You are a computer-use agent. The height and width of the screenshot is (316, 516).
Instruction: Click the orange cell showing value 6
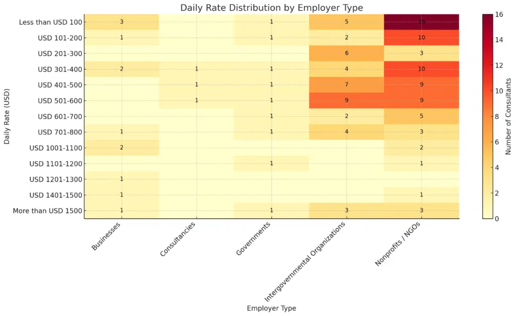(x=347, y=53)
